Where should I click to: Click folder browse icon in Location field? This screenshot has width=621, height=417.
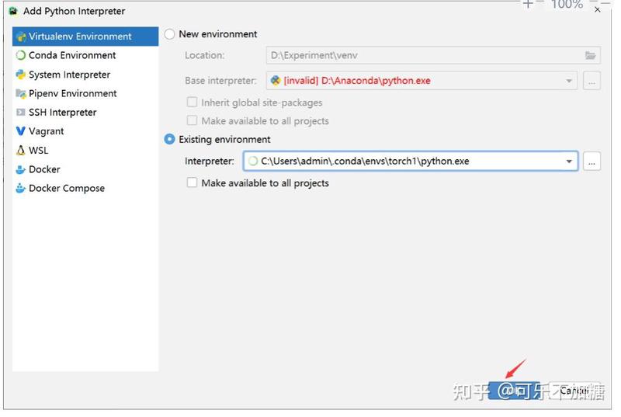click(x=591, y=55)
